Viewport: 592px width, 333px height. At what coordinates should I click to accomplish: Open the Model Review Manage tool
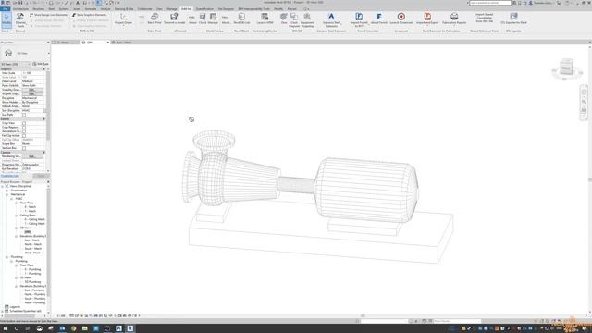point(213,18)
